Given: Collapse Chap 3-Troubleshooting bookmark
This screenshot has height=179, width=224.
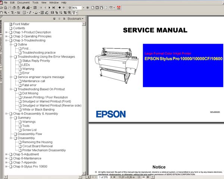Looking at the screenshot, I should [6, 40].
